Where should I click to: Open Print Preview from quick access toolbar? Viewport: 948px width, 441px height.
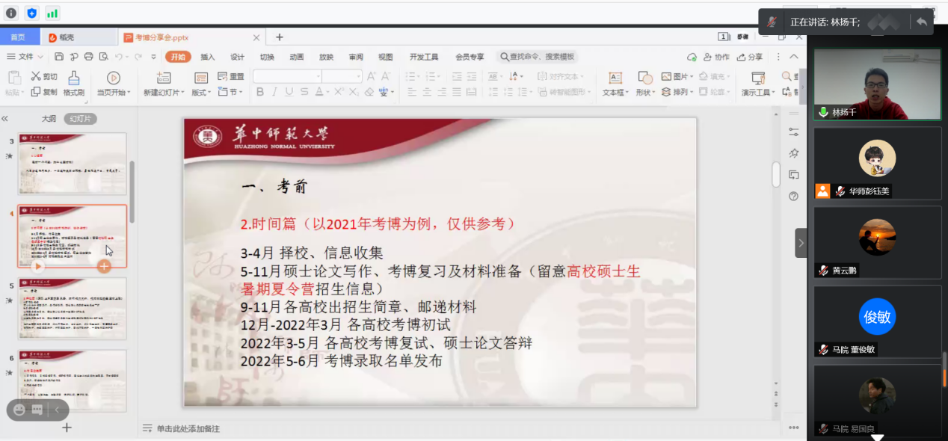pyautogui.click(x=103, y=57)
